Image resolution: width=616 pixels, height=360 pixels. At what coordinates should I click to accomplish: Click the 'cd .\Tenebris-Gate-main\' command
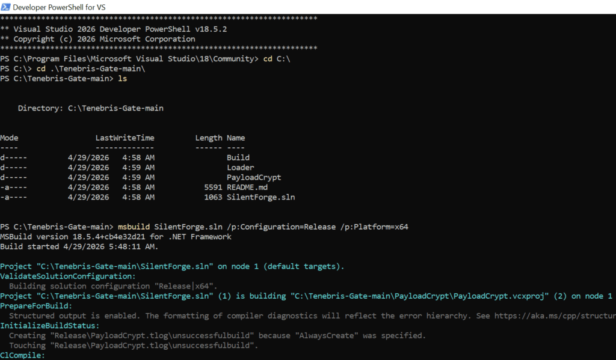pyautogui.click(x=91, y=69)
